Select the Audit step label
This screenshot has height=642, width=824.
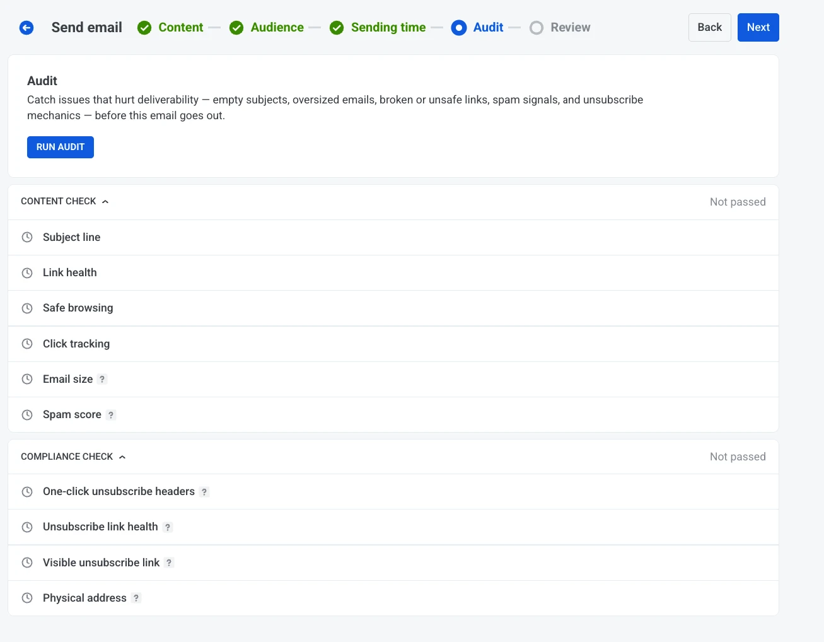489,27
